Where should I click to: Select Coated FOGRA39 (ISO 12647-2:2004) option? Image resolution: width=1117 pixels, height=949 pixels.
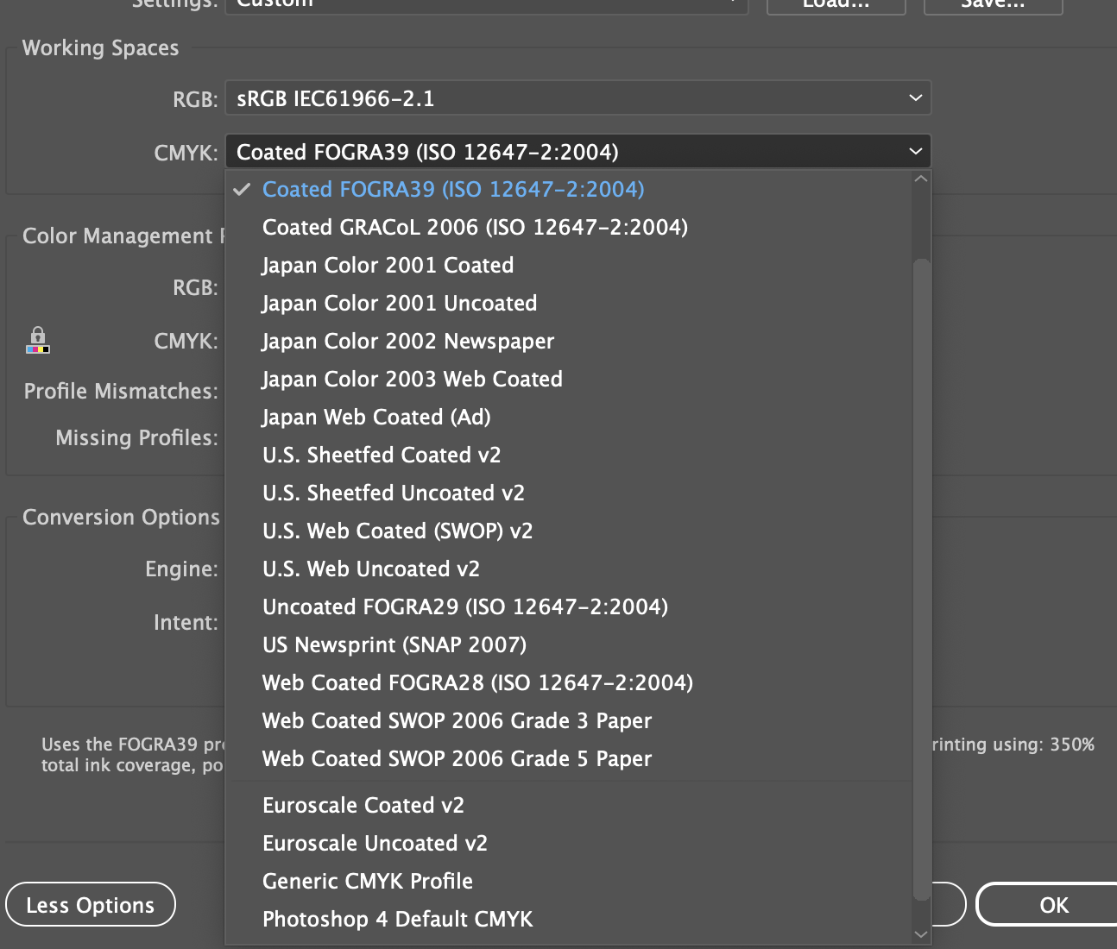tap(568, 189)
